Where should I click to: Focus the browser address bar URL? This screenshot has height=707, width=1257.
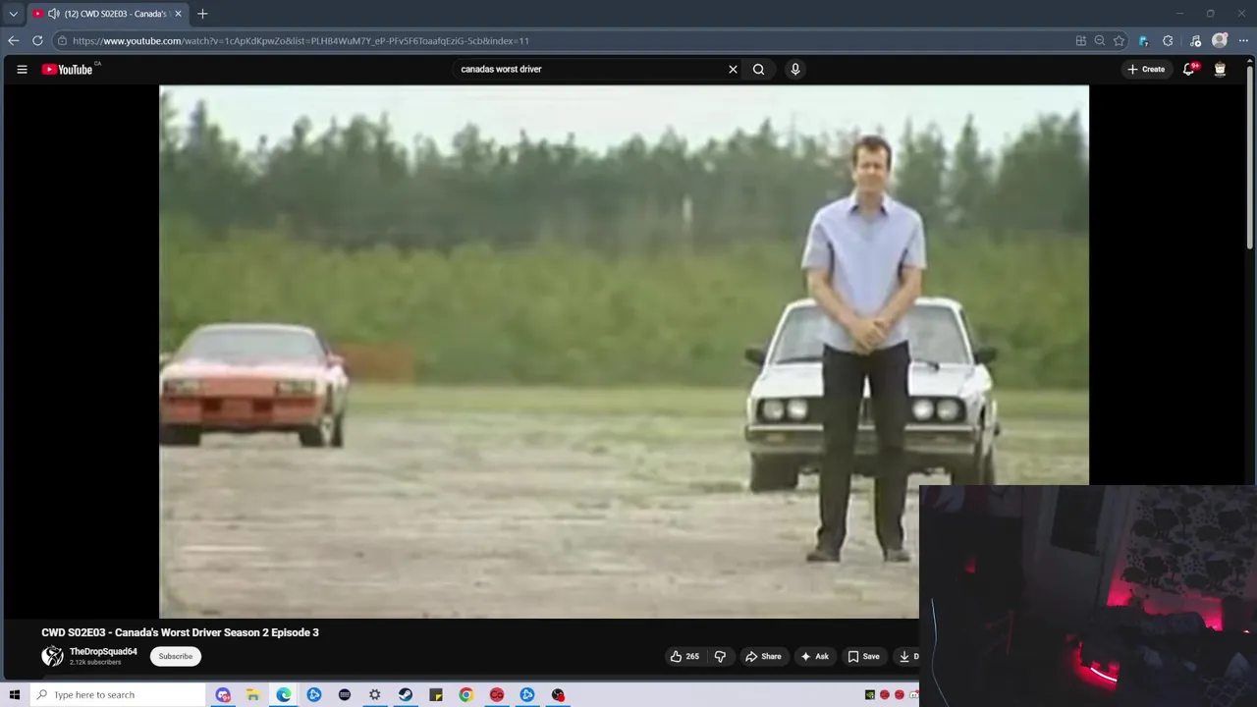[x=301, y=40]
